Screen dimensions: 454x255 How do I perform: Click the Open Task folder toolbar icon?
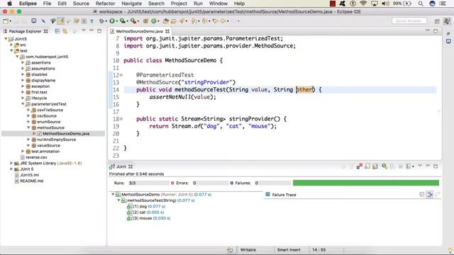[x=173, y=21]
